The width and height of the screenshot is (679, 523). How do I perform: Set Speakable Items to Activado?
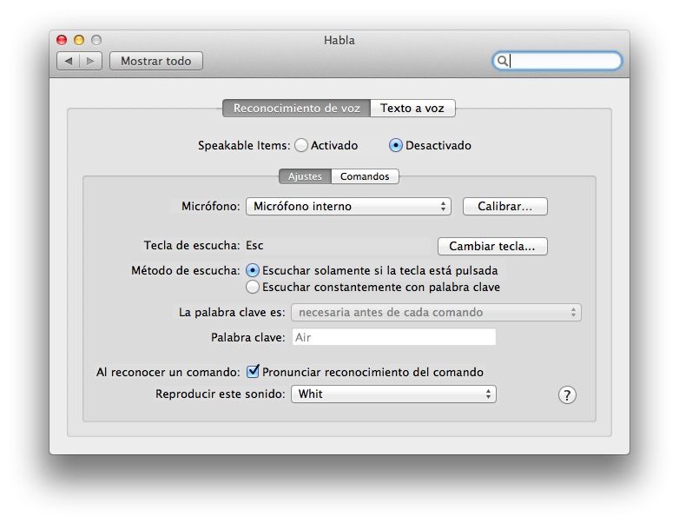[x=301, y=146]
